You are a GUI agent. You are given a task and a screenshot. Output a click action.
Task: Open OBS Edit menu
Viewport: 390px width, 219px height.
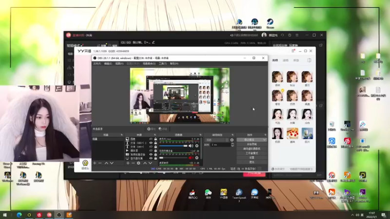108,64
